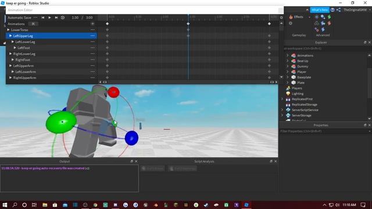372x209 pixels.
Task: Open timeline settings gear icon
Action: click(281, 17)
